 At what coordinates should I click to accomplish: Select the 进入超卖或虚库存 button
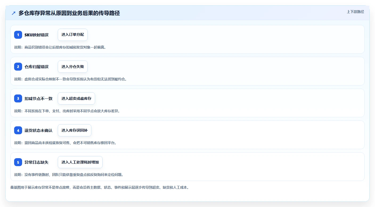(x=76, y=98)
